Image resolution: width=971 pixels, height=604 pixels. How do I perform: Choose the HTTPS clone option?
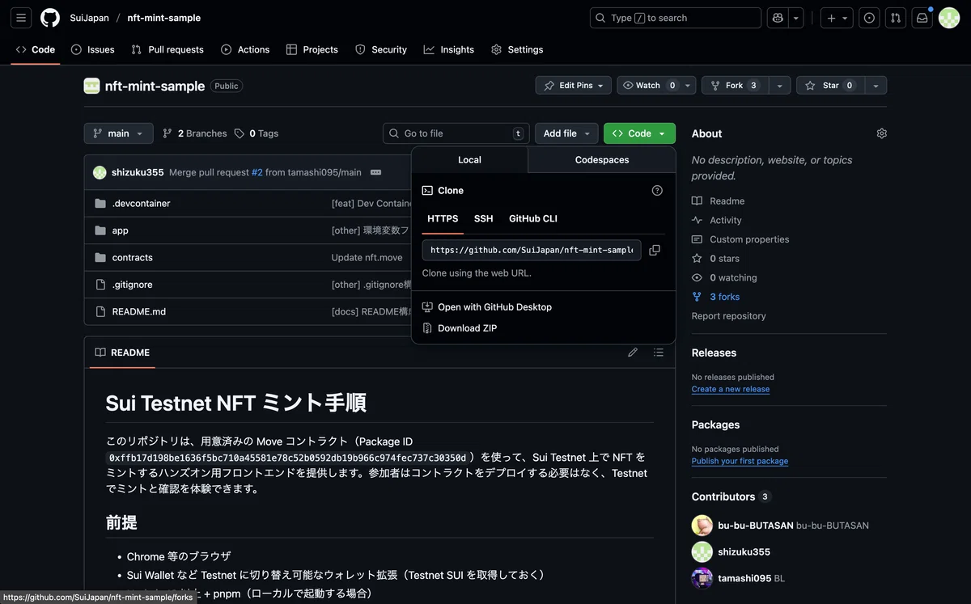pos(443,218)
